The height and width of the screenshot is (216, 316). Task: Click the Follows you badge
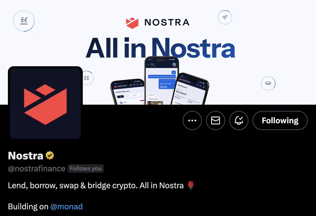(86, 168)
